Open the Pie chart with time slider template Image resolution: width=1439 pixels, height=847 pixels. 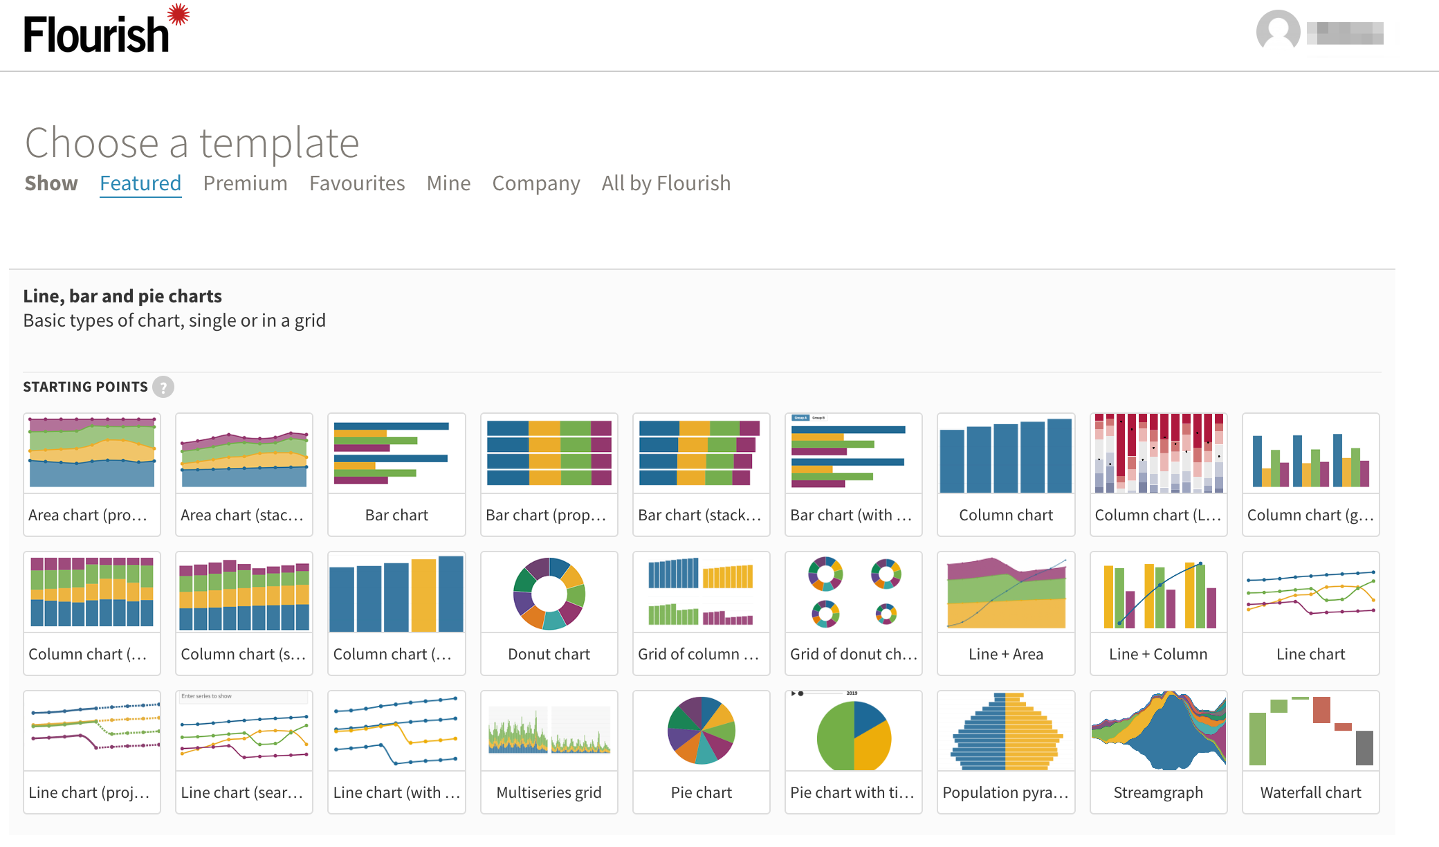854,752
